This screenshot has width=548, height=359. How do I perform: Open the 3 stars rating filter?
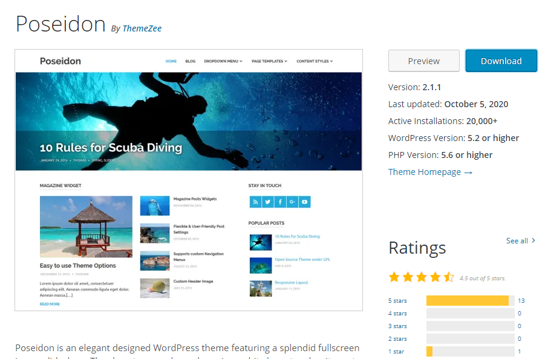[x=397, y=326]
